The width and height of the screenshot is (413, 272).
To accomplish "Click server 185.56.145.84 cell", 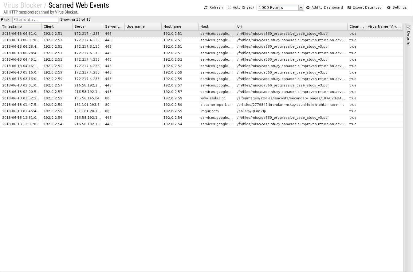I will click(x=88, y=98).
